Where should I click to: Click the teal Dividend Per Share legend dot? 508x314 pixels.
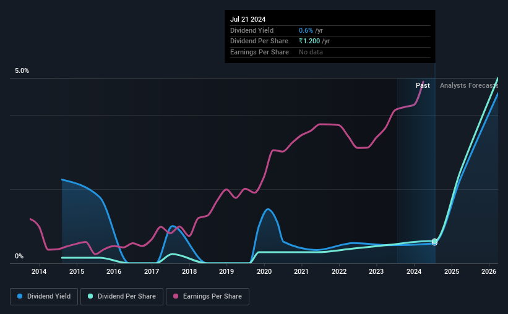tap(90, 296)
